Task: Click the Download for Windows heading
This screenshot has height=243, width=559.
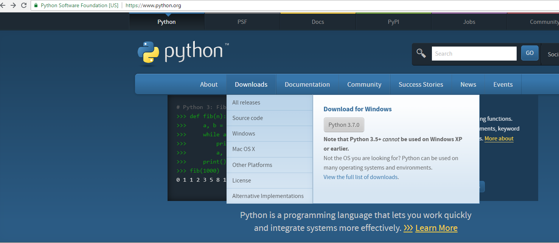Action: point(357,109)
